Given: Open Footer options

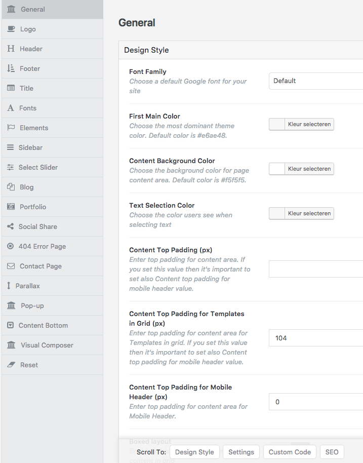Looking at the screenshot, I should 30,68.
